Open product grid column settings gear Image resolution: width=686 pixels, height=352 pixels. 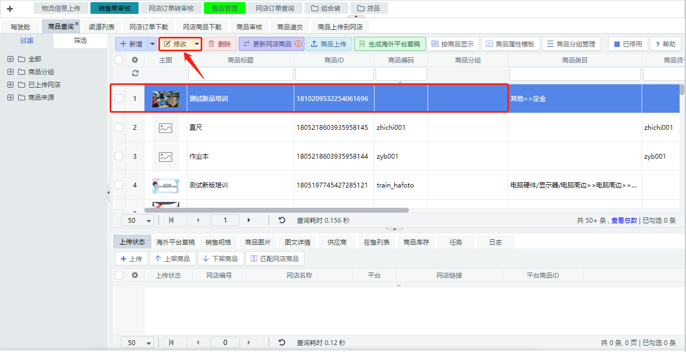[x=135, y=60]
